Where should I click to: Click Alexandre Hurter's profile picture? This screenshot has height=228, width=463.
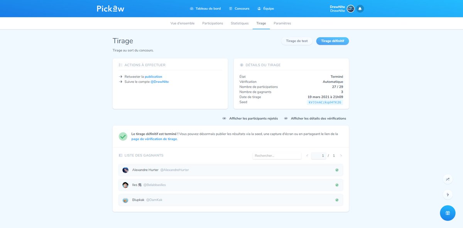[x=125, y=170]
